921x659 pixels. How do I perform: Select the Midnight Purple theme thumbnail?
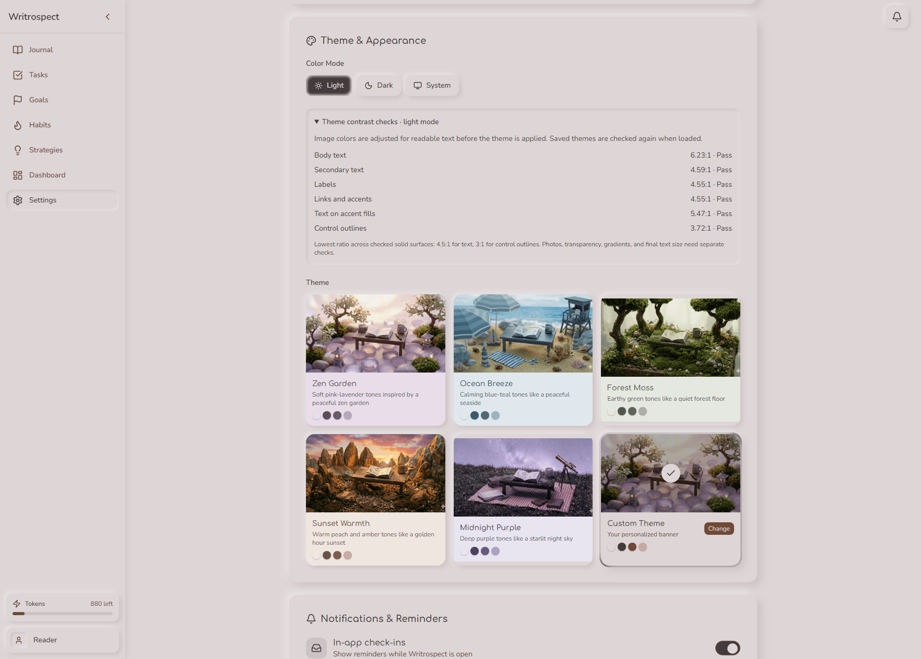[x=523, y=477]
